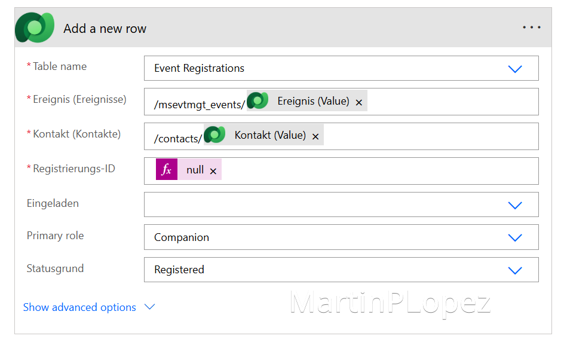Remove the null expression token

[213, 171]
